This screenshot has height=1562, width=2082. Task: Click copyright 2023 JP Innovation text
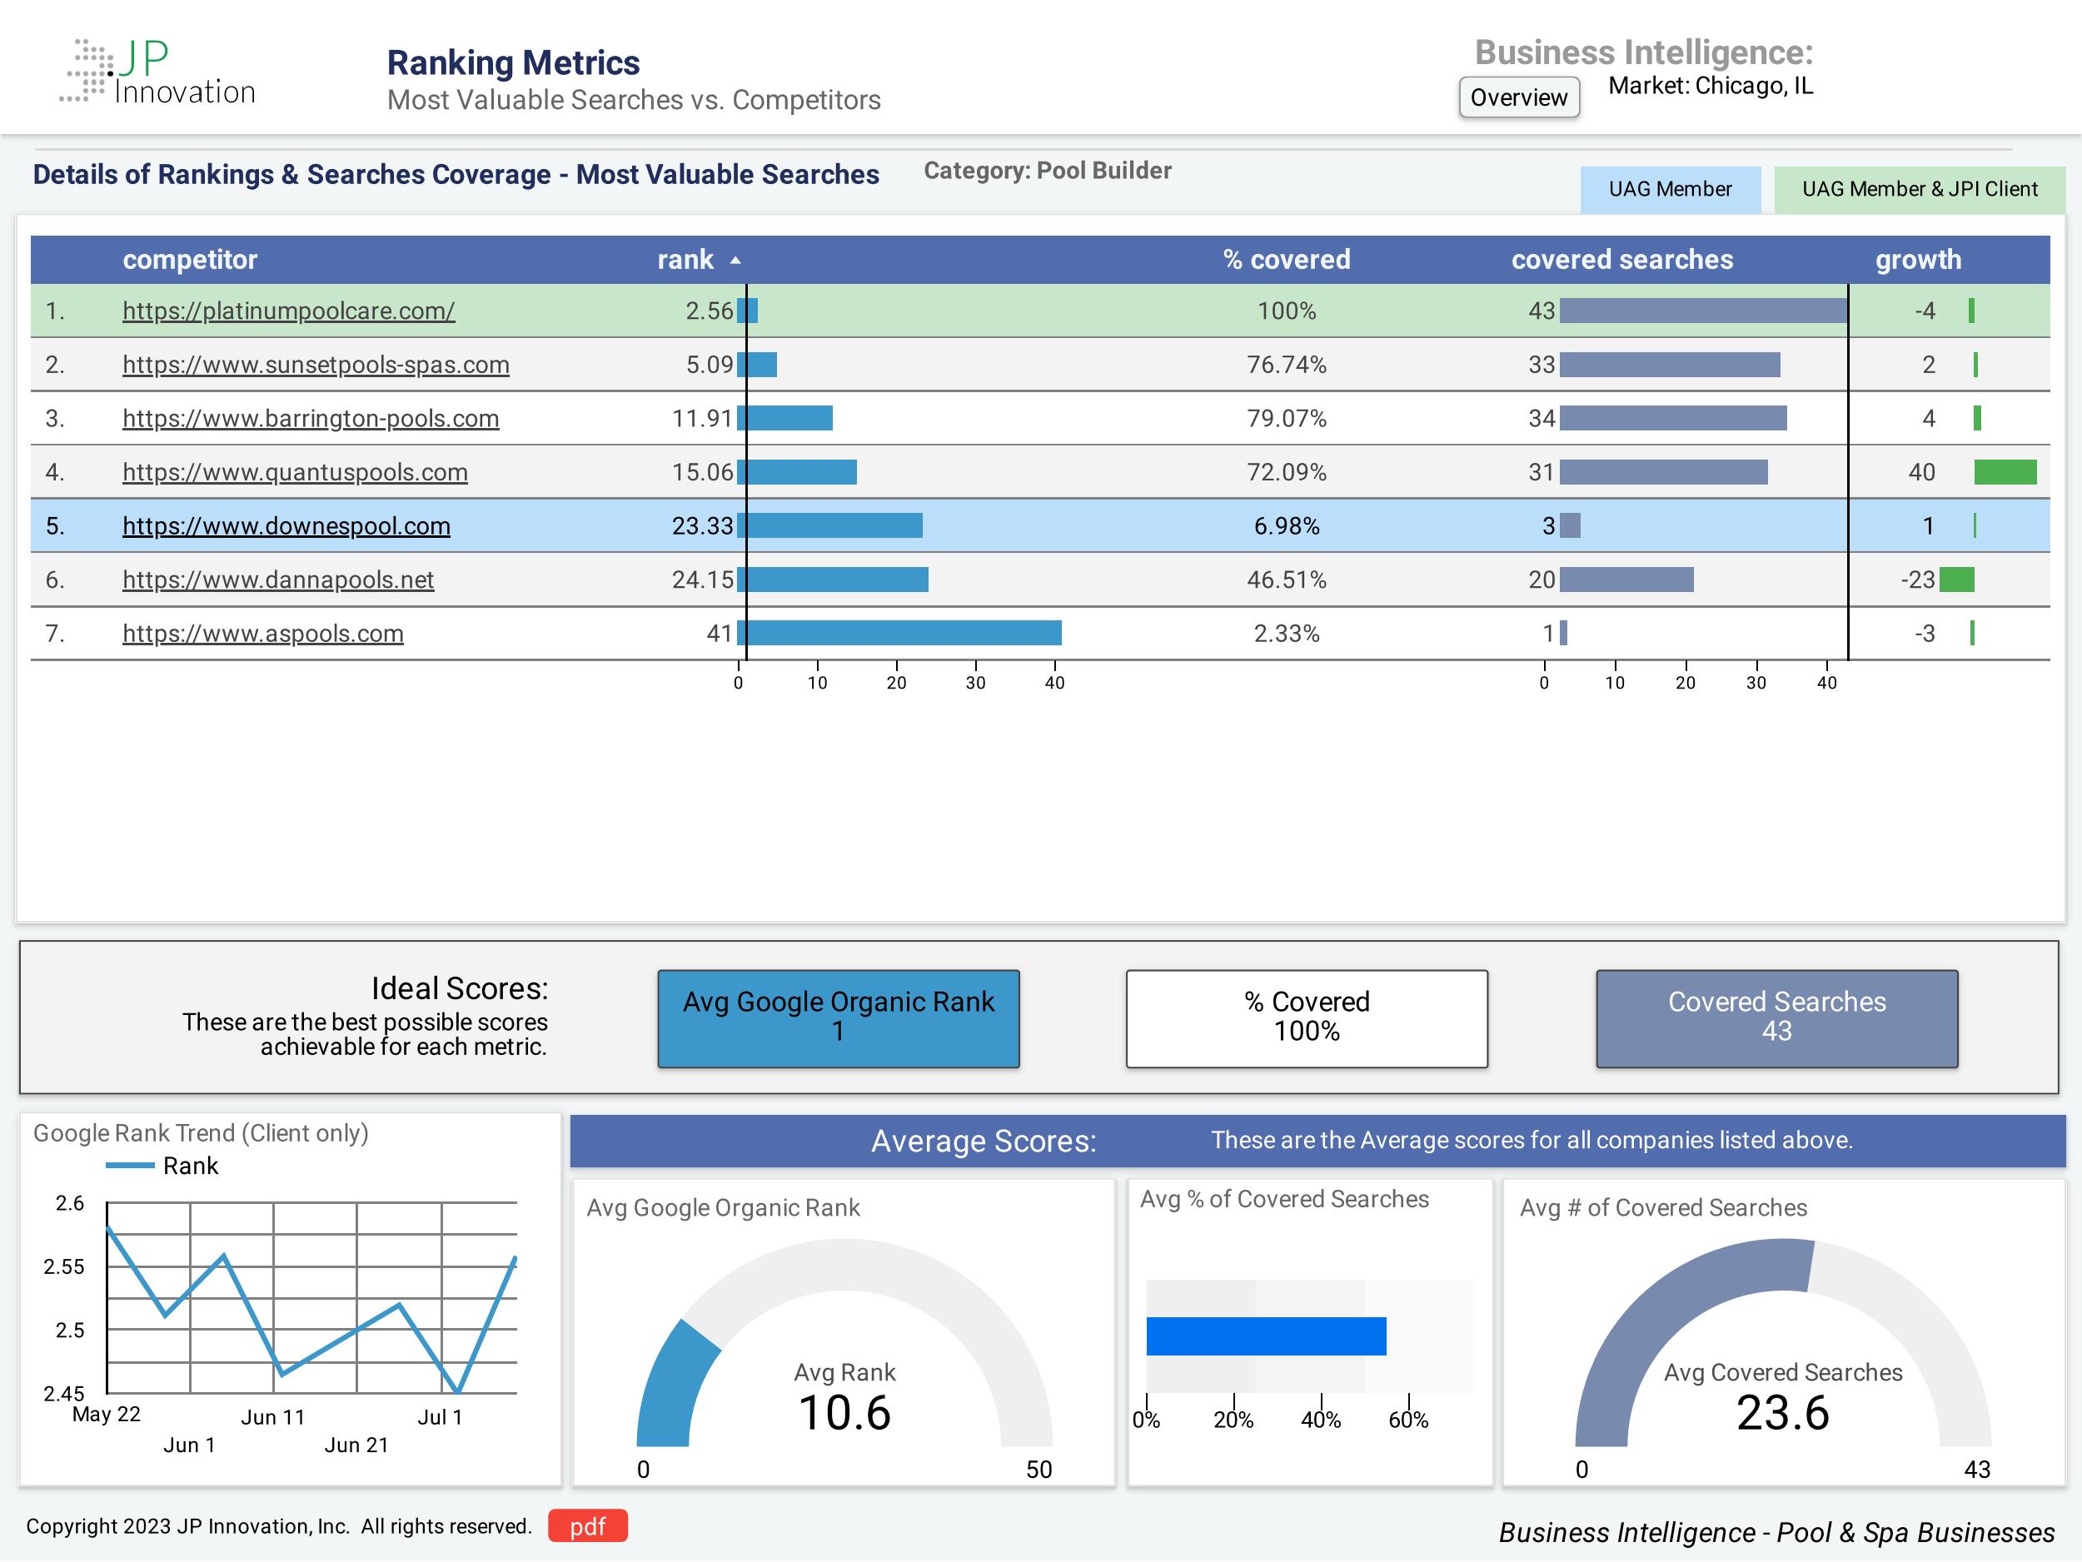pos(279,1526)
